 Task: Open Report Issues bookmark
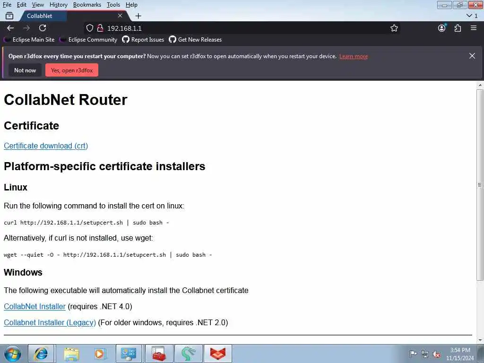coord(143,40)
